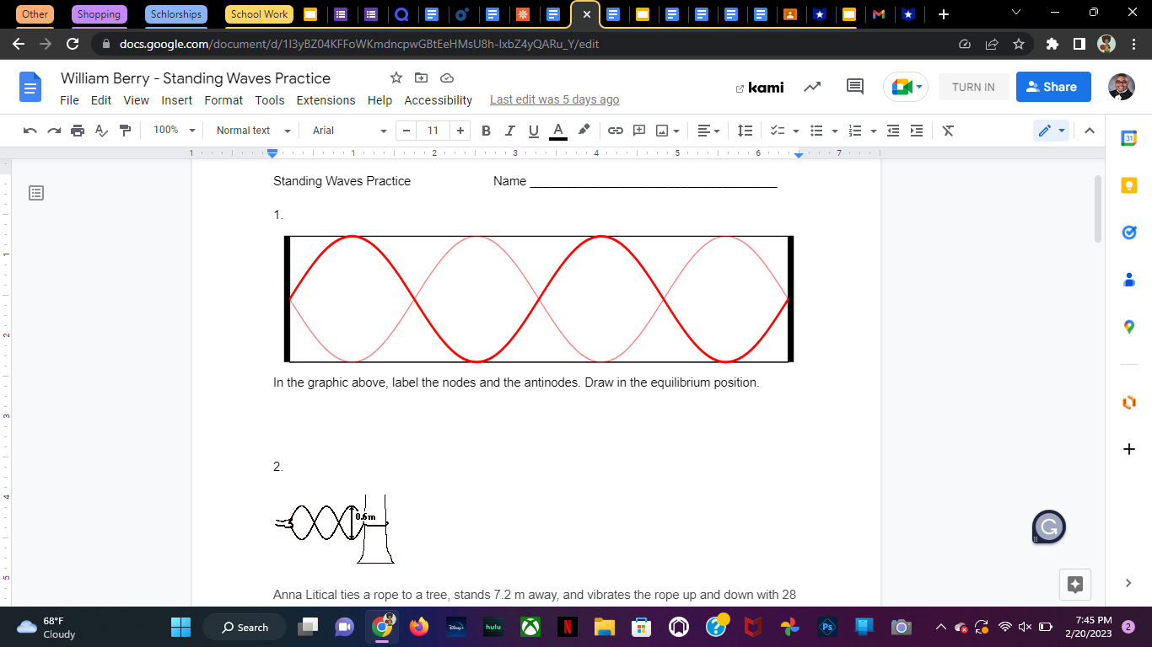Toggle bold formatting in the toolbar
This screenshot has width=1152, height=647.
click(x=485, y=131)
